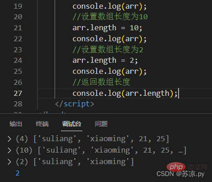
Task: Click line number 24 in gutter
Action: point(18,61)
